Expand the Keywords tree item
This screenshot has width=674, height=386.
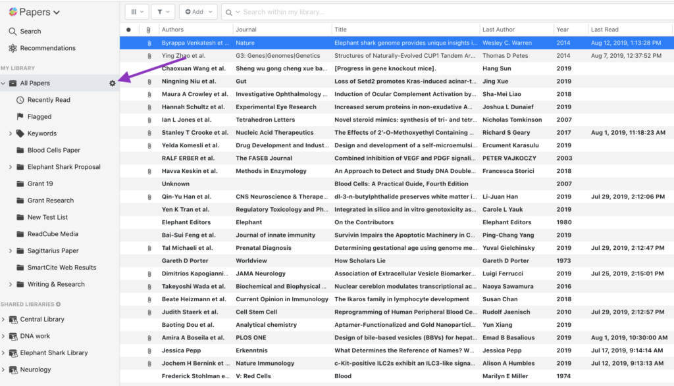click(11, 133)
